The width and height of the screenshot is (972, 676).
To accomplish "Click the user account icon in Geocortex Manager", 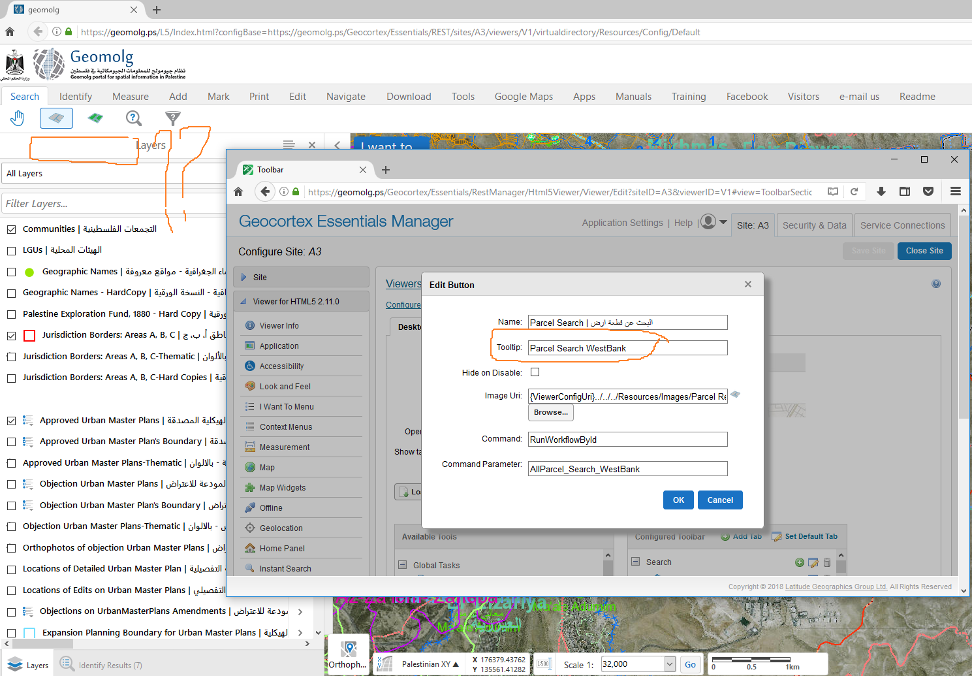I will (708, 222).
